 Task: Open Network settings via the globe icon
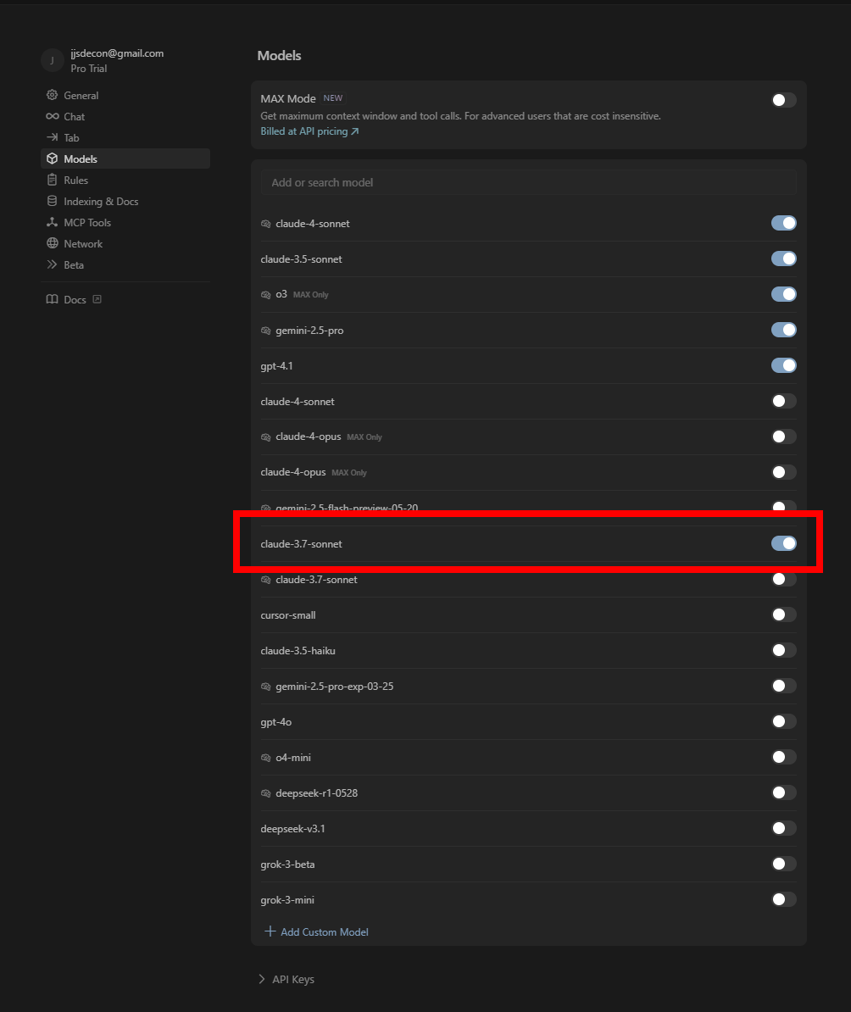[x=53, y=243]
